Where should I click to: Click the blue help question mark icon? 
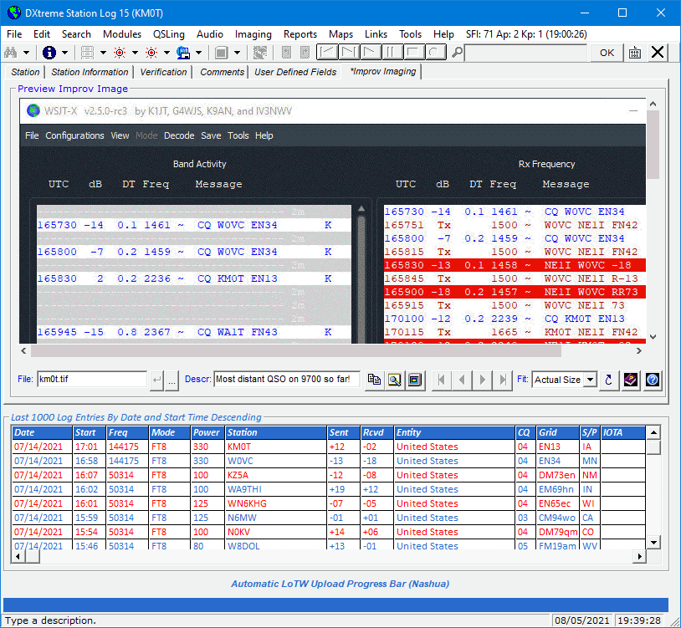click(653, 380)
